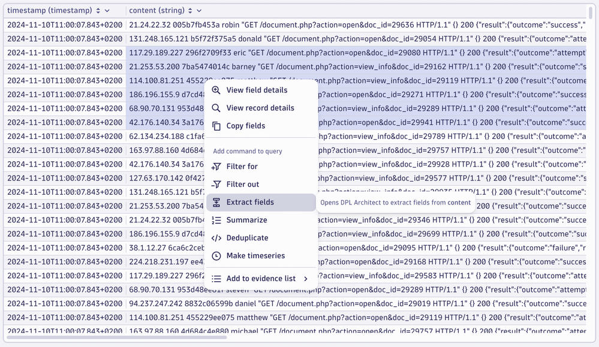Choose Summarize from the context menu
This screenshot has height=347, width=599.
click(246, 221)
